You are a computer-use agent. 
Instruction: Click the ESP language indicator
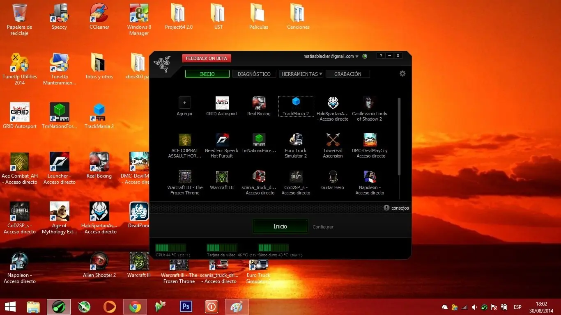click(517, 307)
